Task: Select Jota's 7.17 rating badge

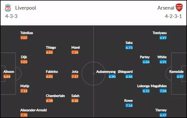Action: pyautogui.click(x=75, y=76)
